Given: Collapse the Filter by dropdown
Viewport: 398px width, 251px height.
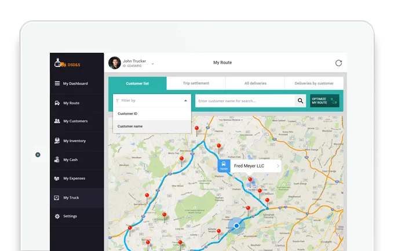Looking at the screenshot, I should point(185,101).
